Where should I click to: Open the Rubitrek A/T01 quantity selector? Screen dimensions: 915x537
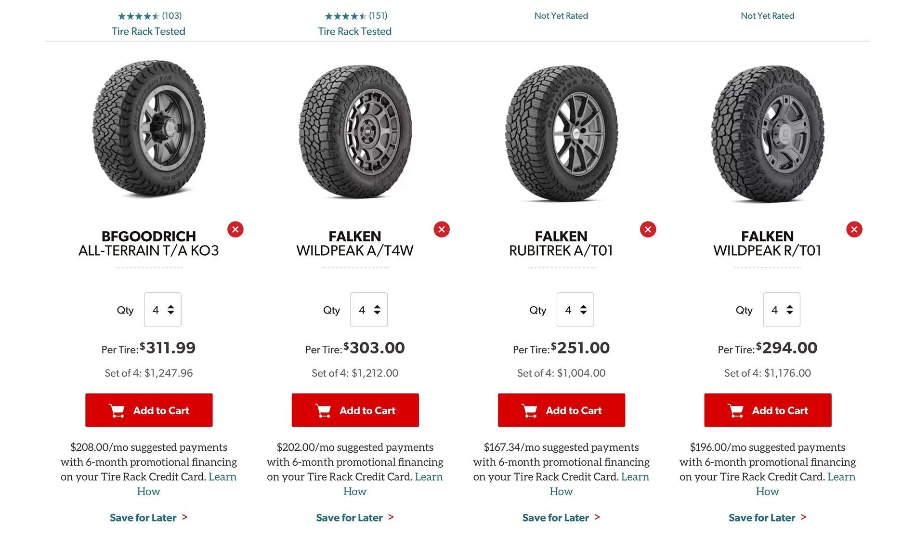[575, 310]
